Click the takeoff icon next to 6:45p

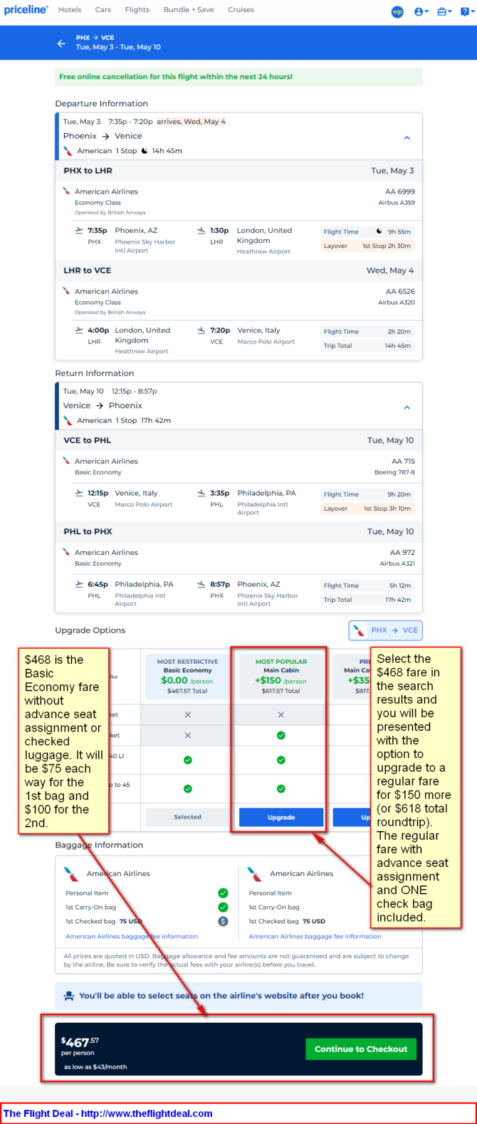click(79, 584)
